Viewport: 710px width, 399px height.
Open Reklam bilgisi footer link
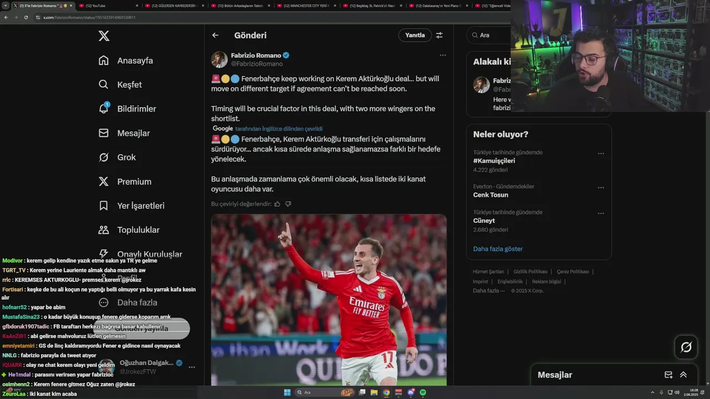546,282
